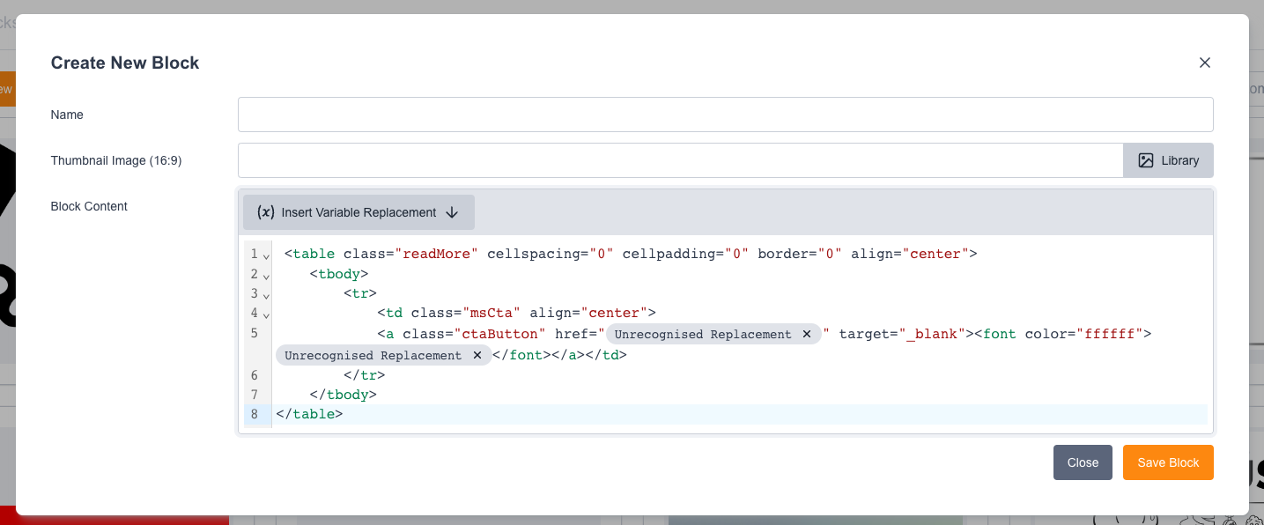Select the second Unrecognised Replacement chip label
Screen dimensions: 1264x525
(x=373, y=356)
